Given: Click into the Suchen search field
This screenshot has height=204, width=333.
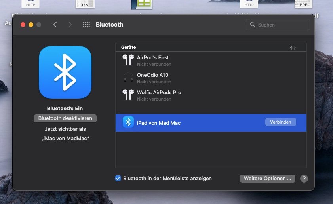Looking at the screenshot, I should coord(281,25).
